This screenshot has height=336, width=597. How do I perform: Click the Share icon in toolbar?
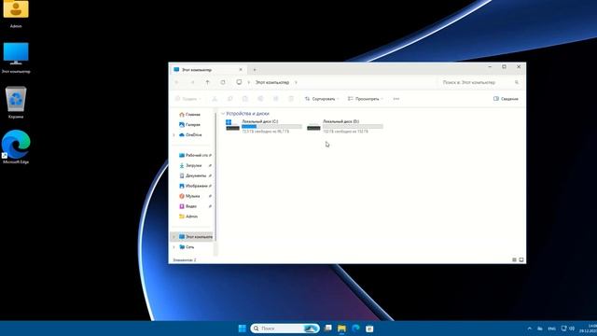[276, 99]
